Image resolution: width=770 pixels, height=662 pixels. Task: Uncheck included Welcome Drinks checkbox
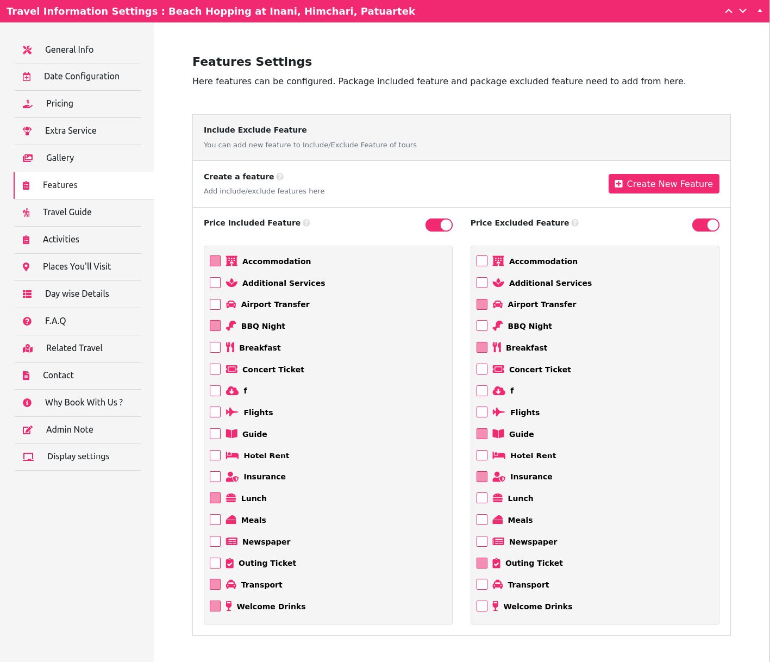tap(215, 606)
